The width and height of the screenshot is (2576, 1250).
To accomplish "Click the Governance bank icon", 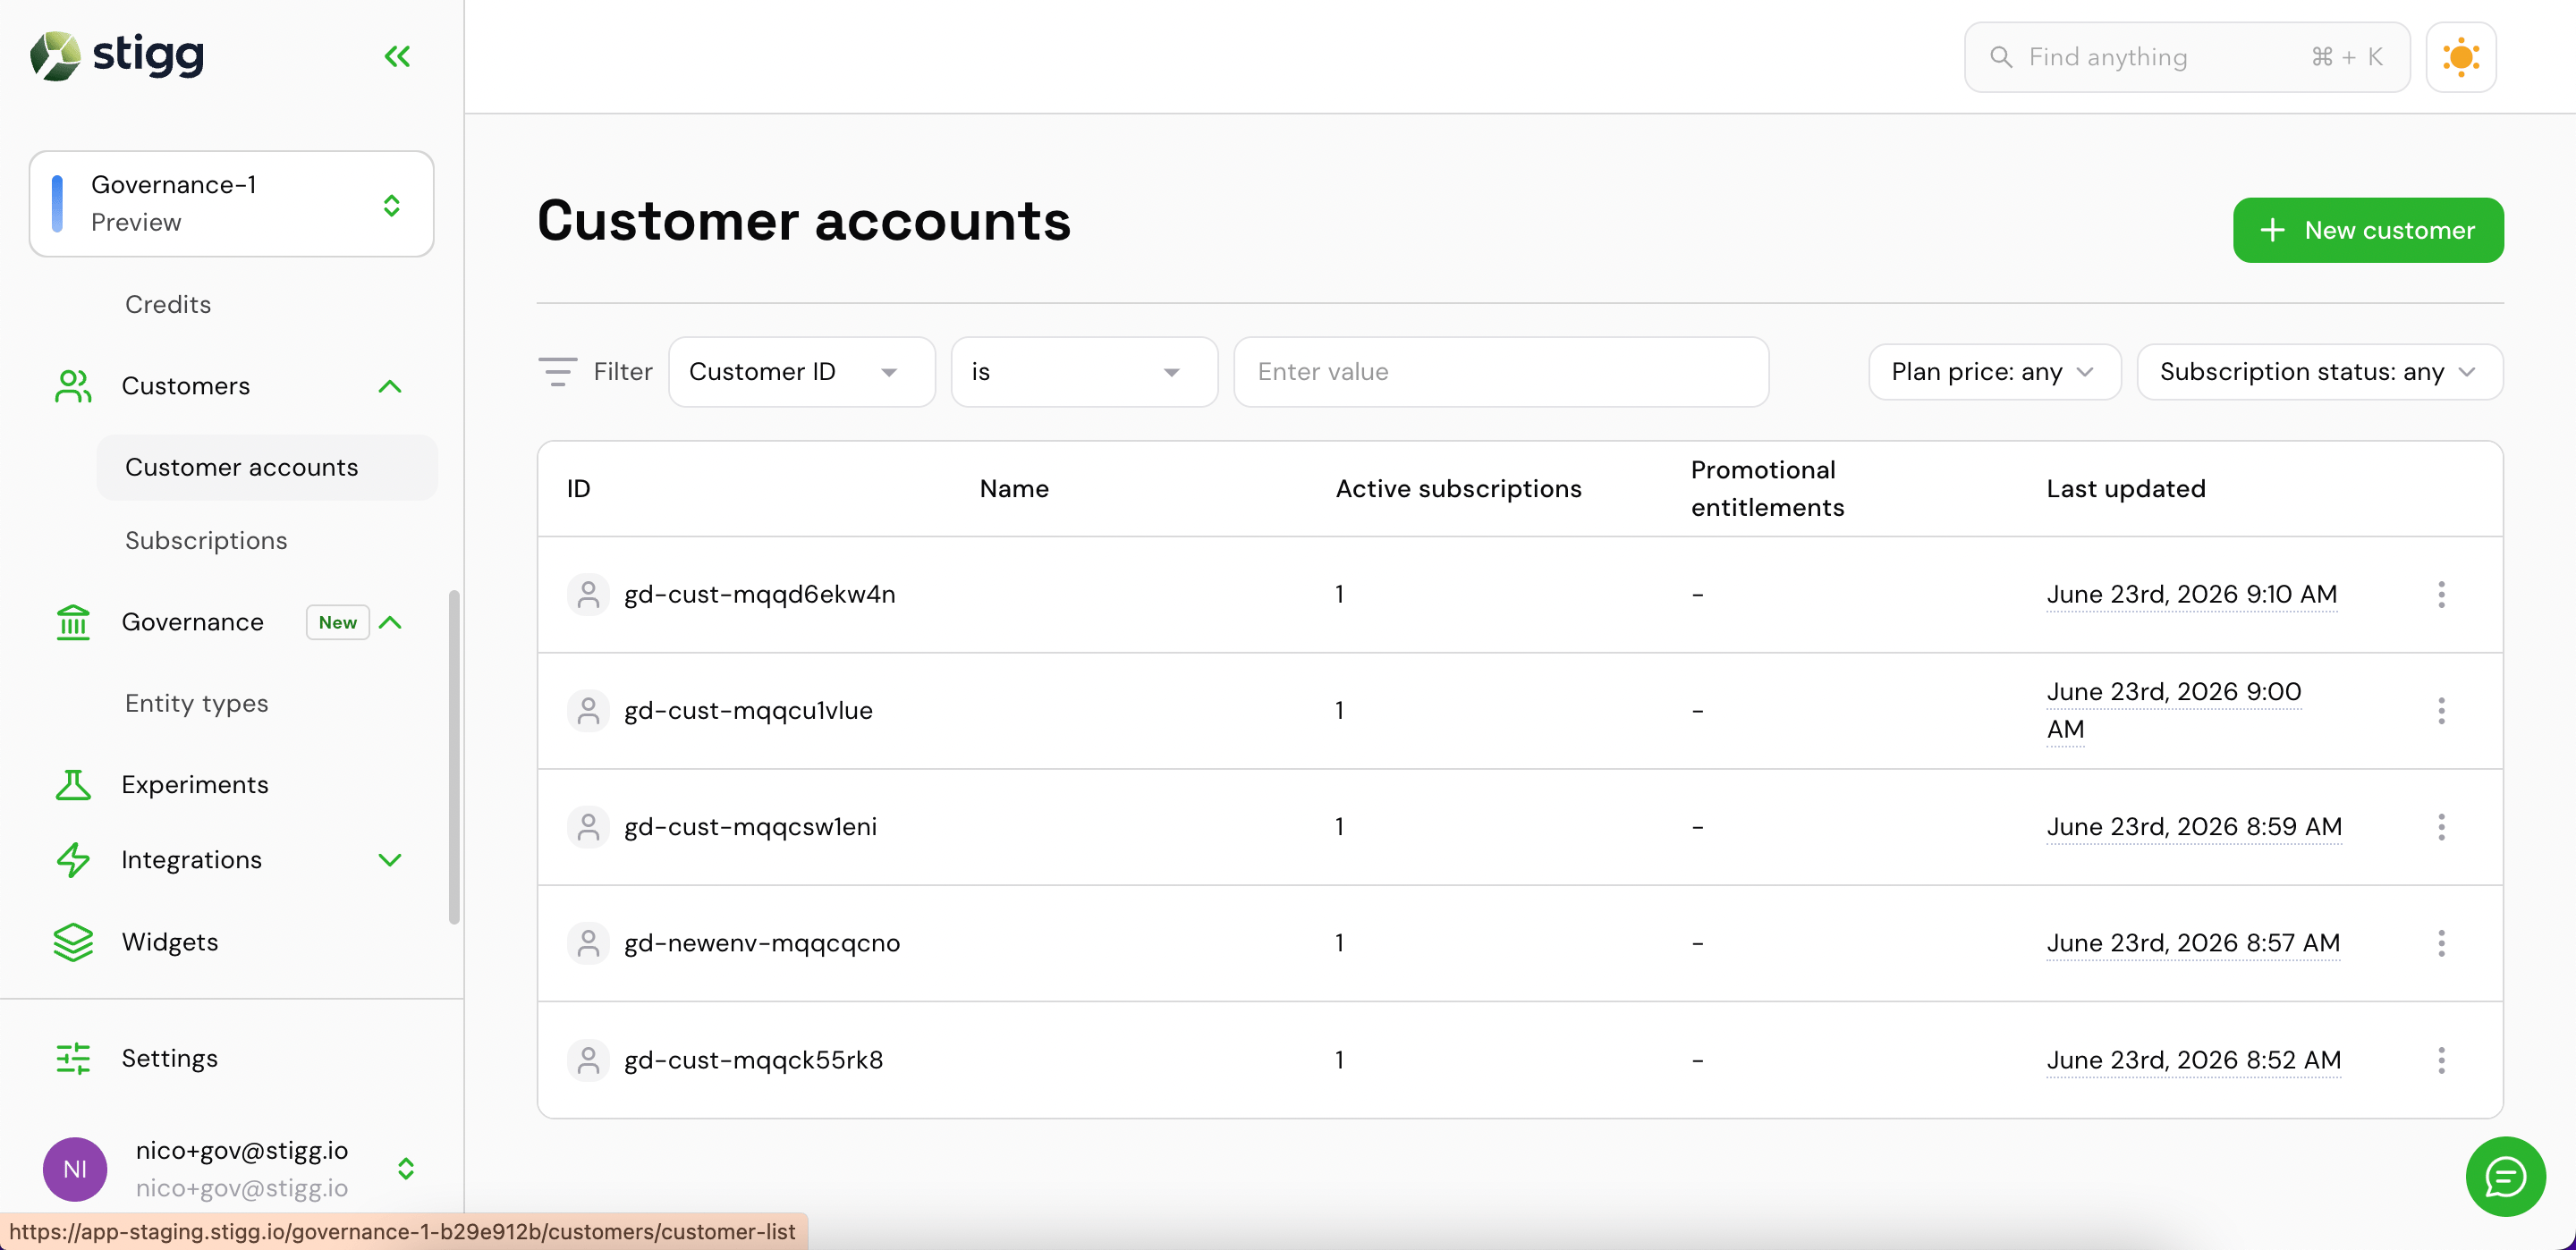I will point(73,622).
